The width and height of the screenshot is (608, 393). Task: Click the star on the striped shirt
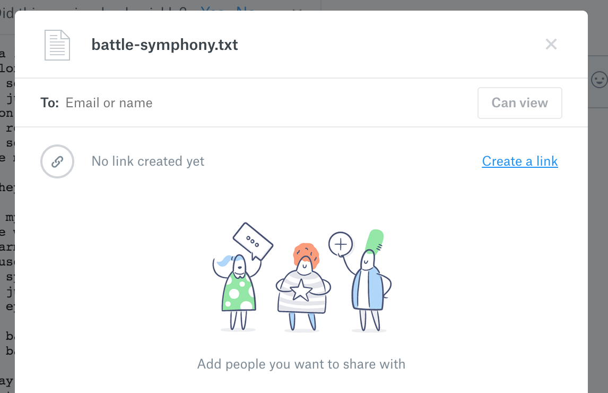click(301, 290)
